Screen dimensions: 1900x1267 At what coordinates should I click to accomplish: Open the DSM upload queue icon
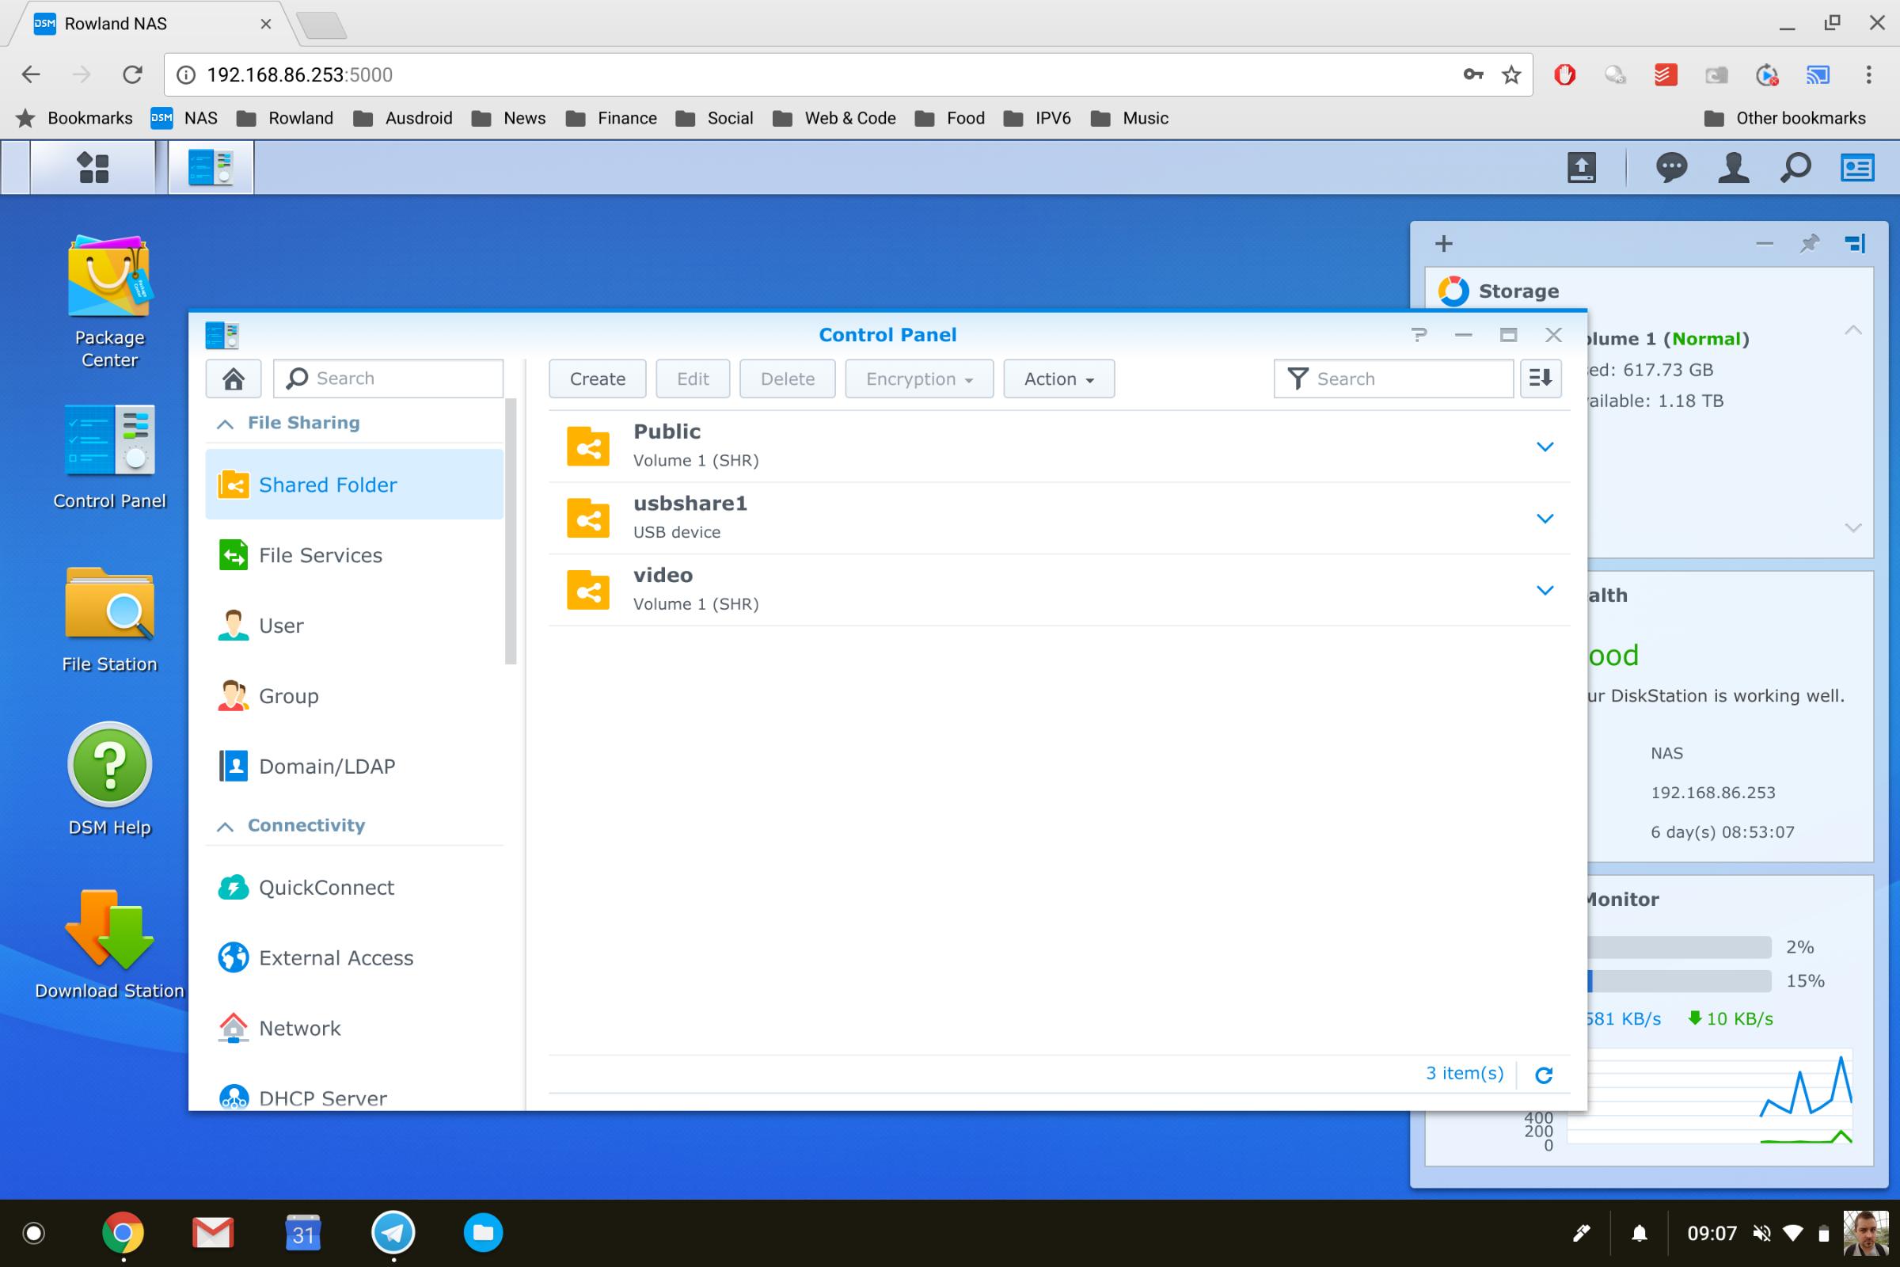click(1581, 168)
